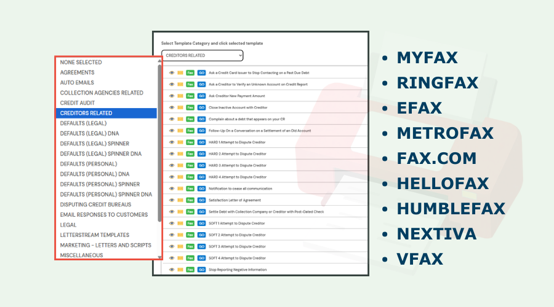Select LETTERSTREAM TEMPLATES option

click(x=106, y=235)
